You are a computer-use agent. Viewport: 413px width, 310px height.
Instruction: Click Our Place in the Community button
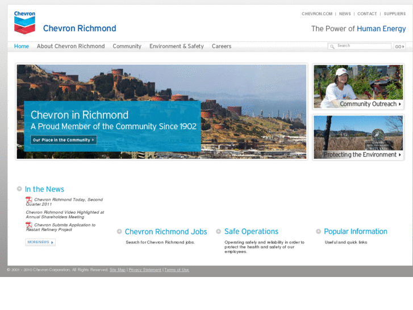(x=64, y=140)
